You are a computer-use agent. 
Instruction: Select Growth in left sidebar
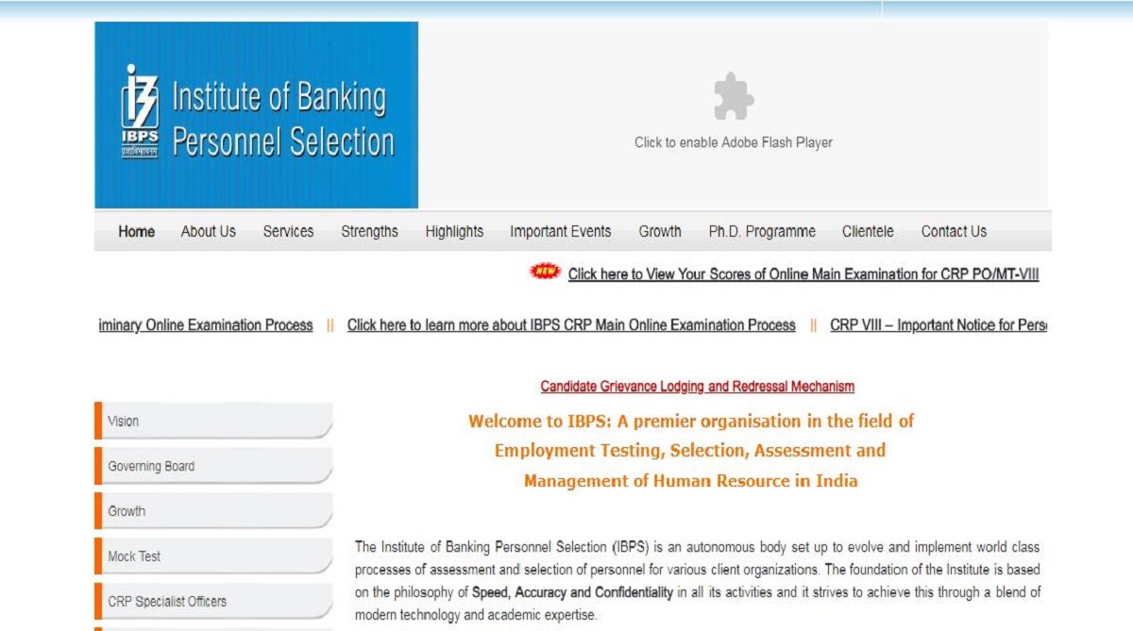213,511
